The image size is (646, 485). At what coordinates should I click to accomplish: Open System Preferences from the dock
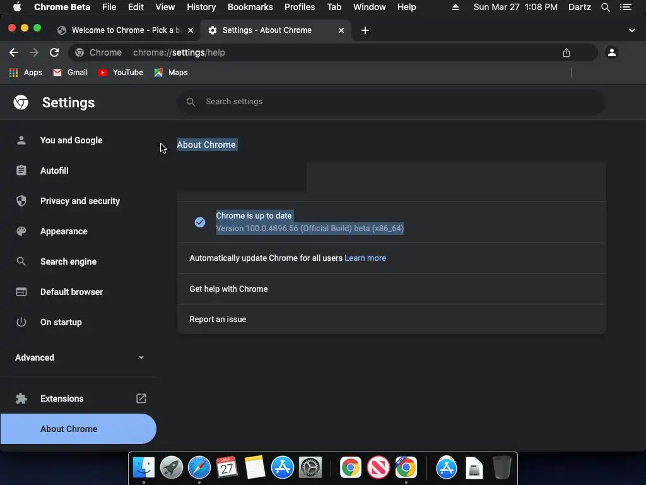click(310, 467)
